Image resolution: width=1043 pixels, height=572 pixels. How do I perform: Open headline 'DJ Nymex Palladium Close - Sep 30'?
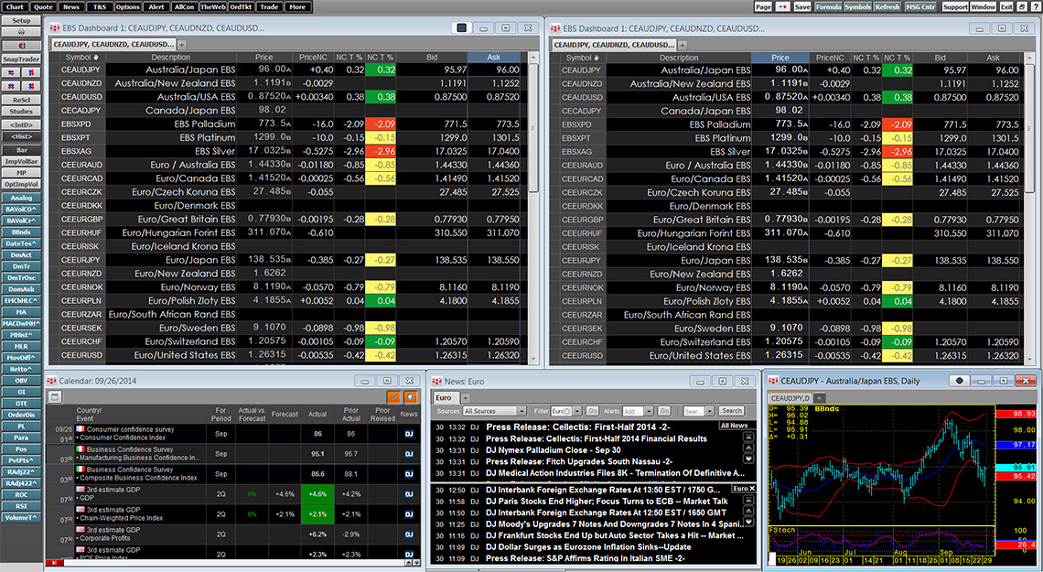coord(553,450)
